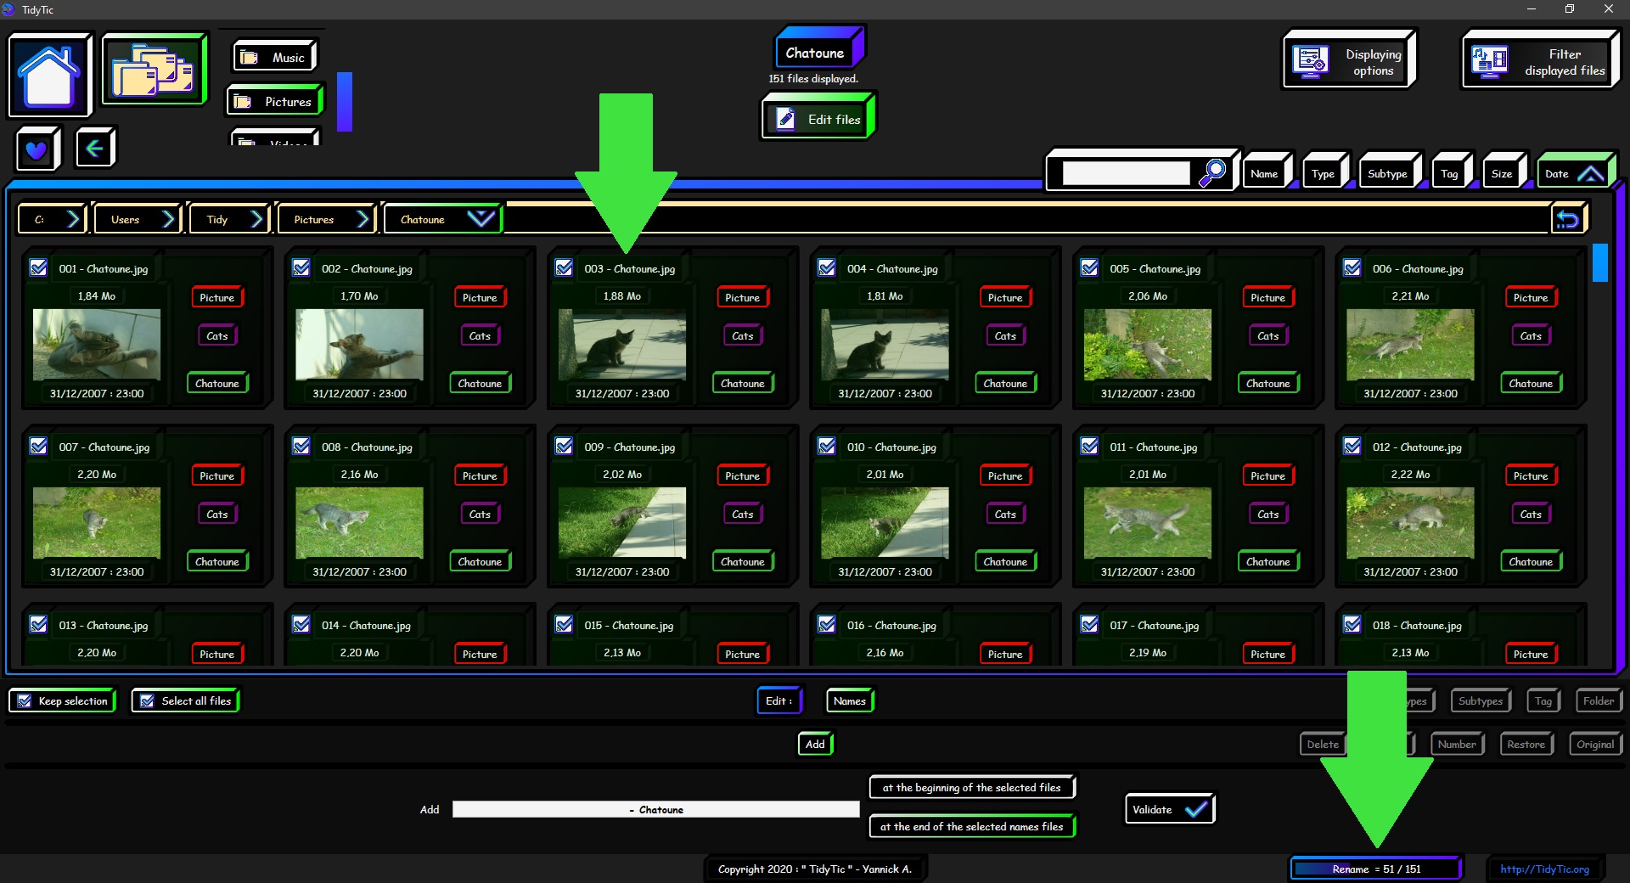Viewport: 1630px width, 883px height.
Task: Expand the C: path segment
Action: coord(52,219)
